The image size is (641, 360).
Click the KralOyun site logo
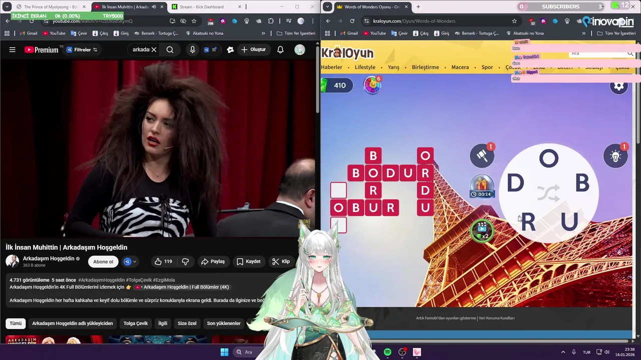point(348,52)
